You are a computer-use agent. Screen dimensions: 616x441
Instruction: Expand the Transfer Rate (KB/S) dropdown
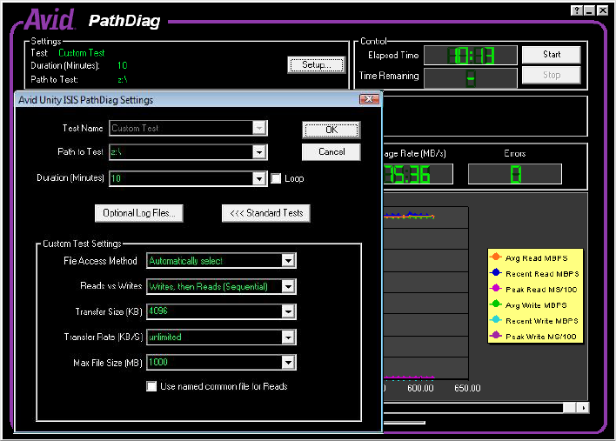click(288, 337)
